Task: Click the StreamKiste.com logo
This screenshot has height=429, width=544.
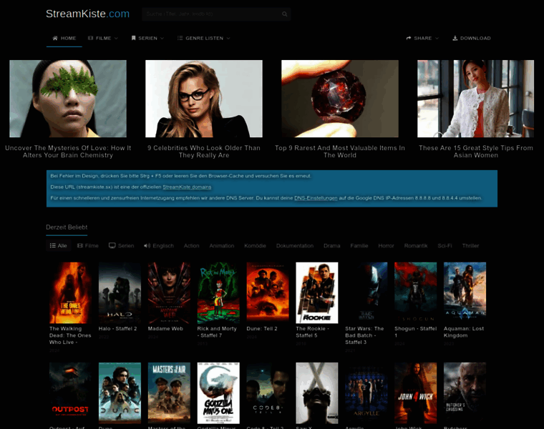Action: tap(88, 14)
